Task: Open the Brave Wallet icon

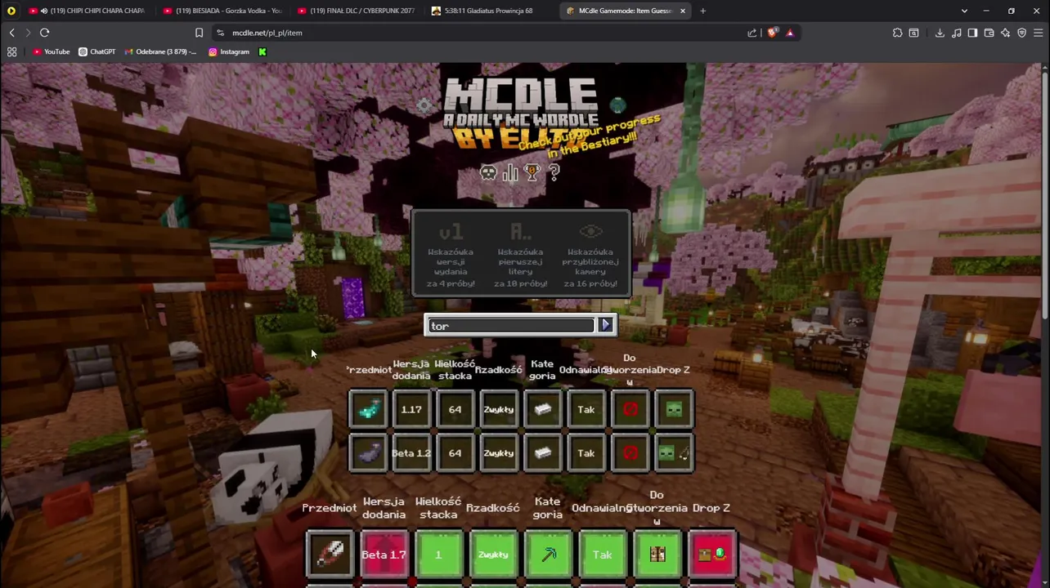Action: pyautogui.click(x=989, y=33)
